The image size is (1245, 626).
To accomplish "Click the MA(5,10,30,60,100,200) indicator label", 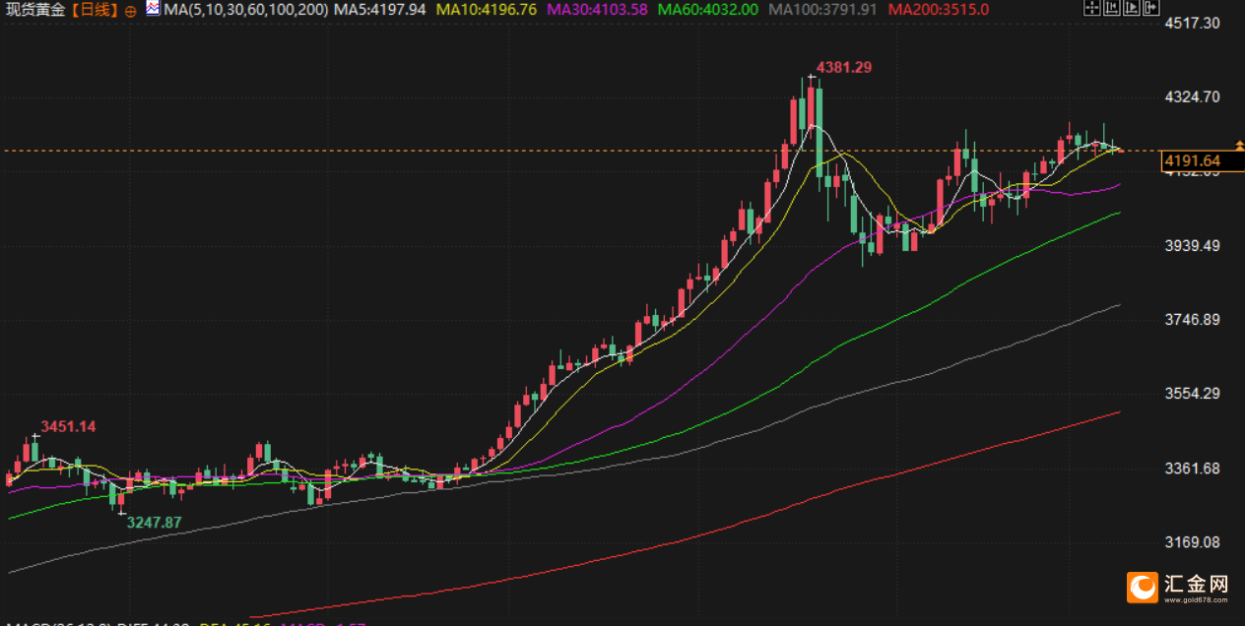I will click(245, 10).
